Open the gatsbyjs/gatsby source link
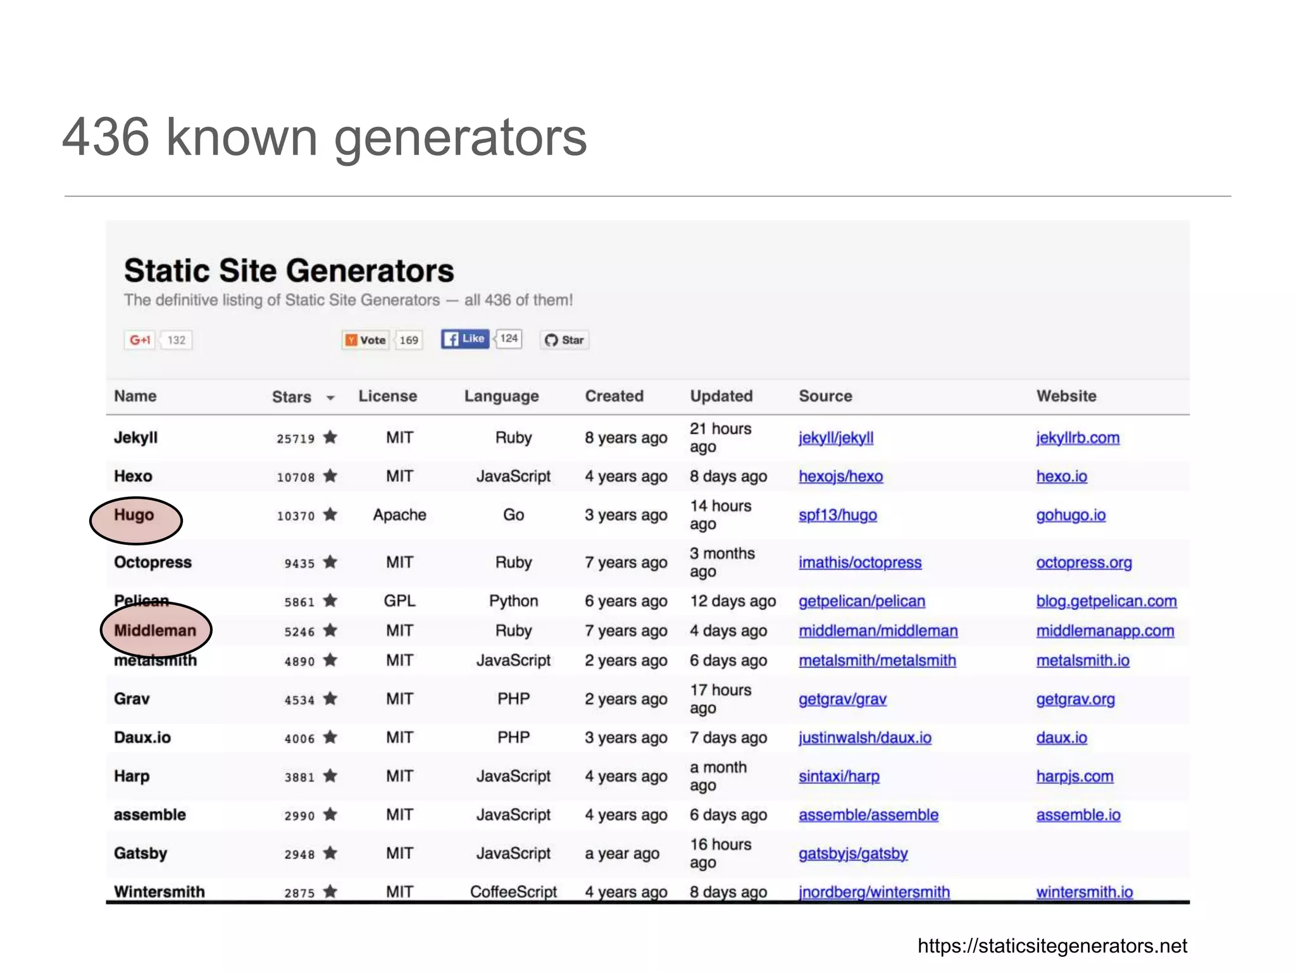This screenshot has height=972, width=1296. pyautogui.click(x=853, y=854)
